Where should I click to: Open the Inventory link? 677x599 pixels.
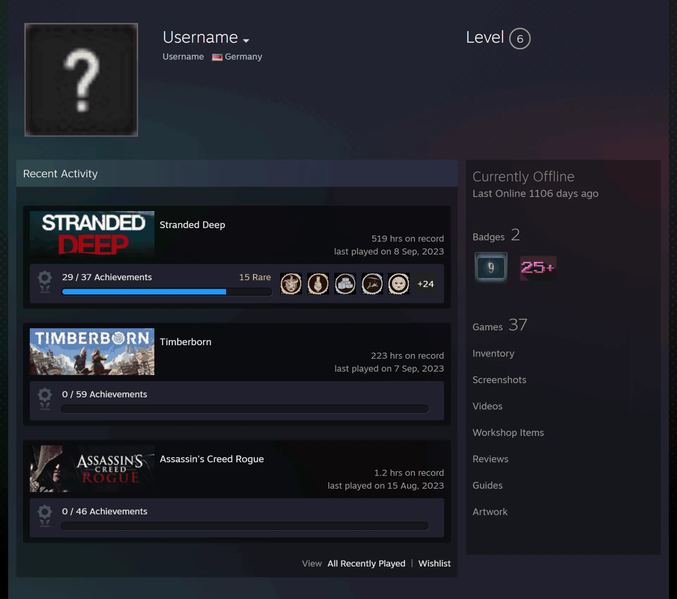[493, 353]
